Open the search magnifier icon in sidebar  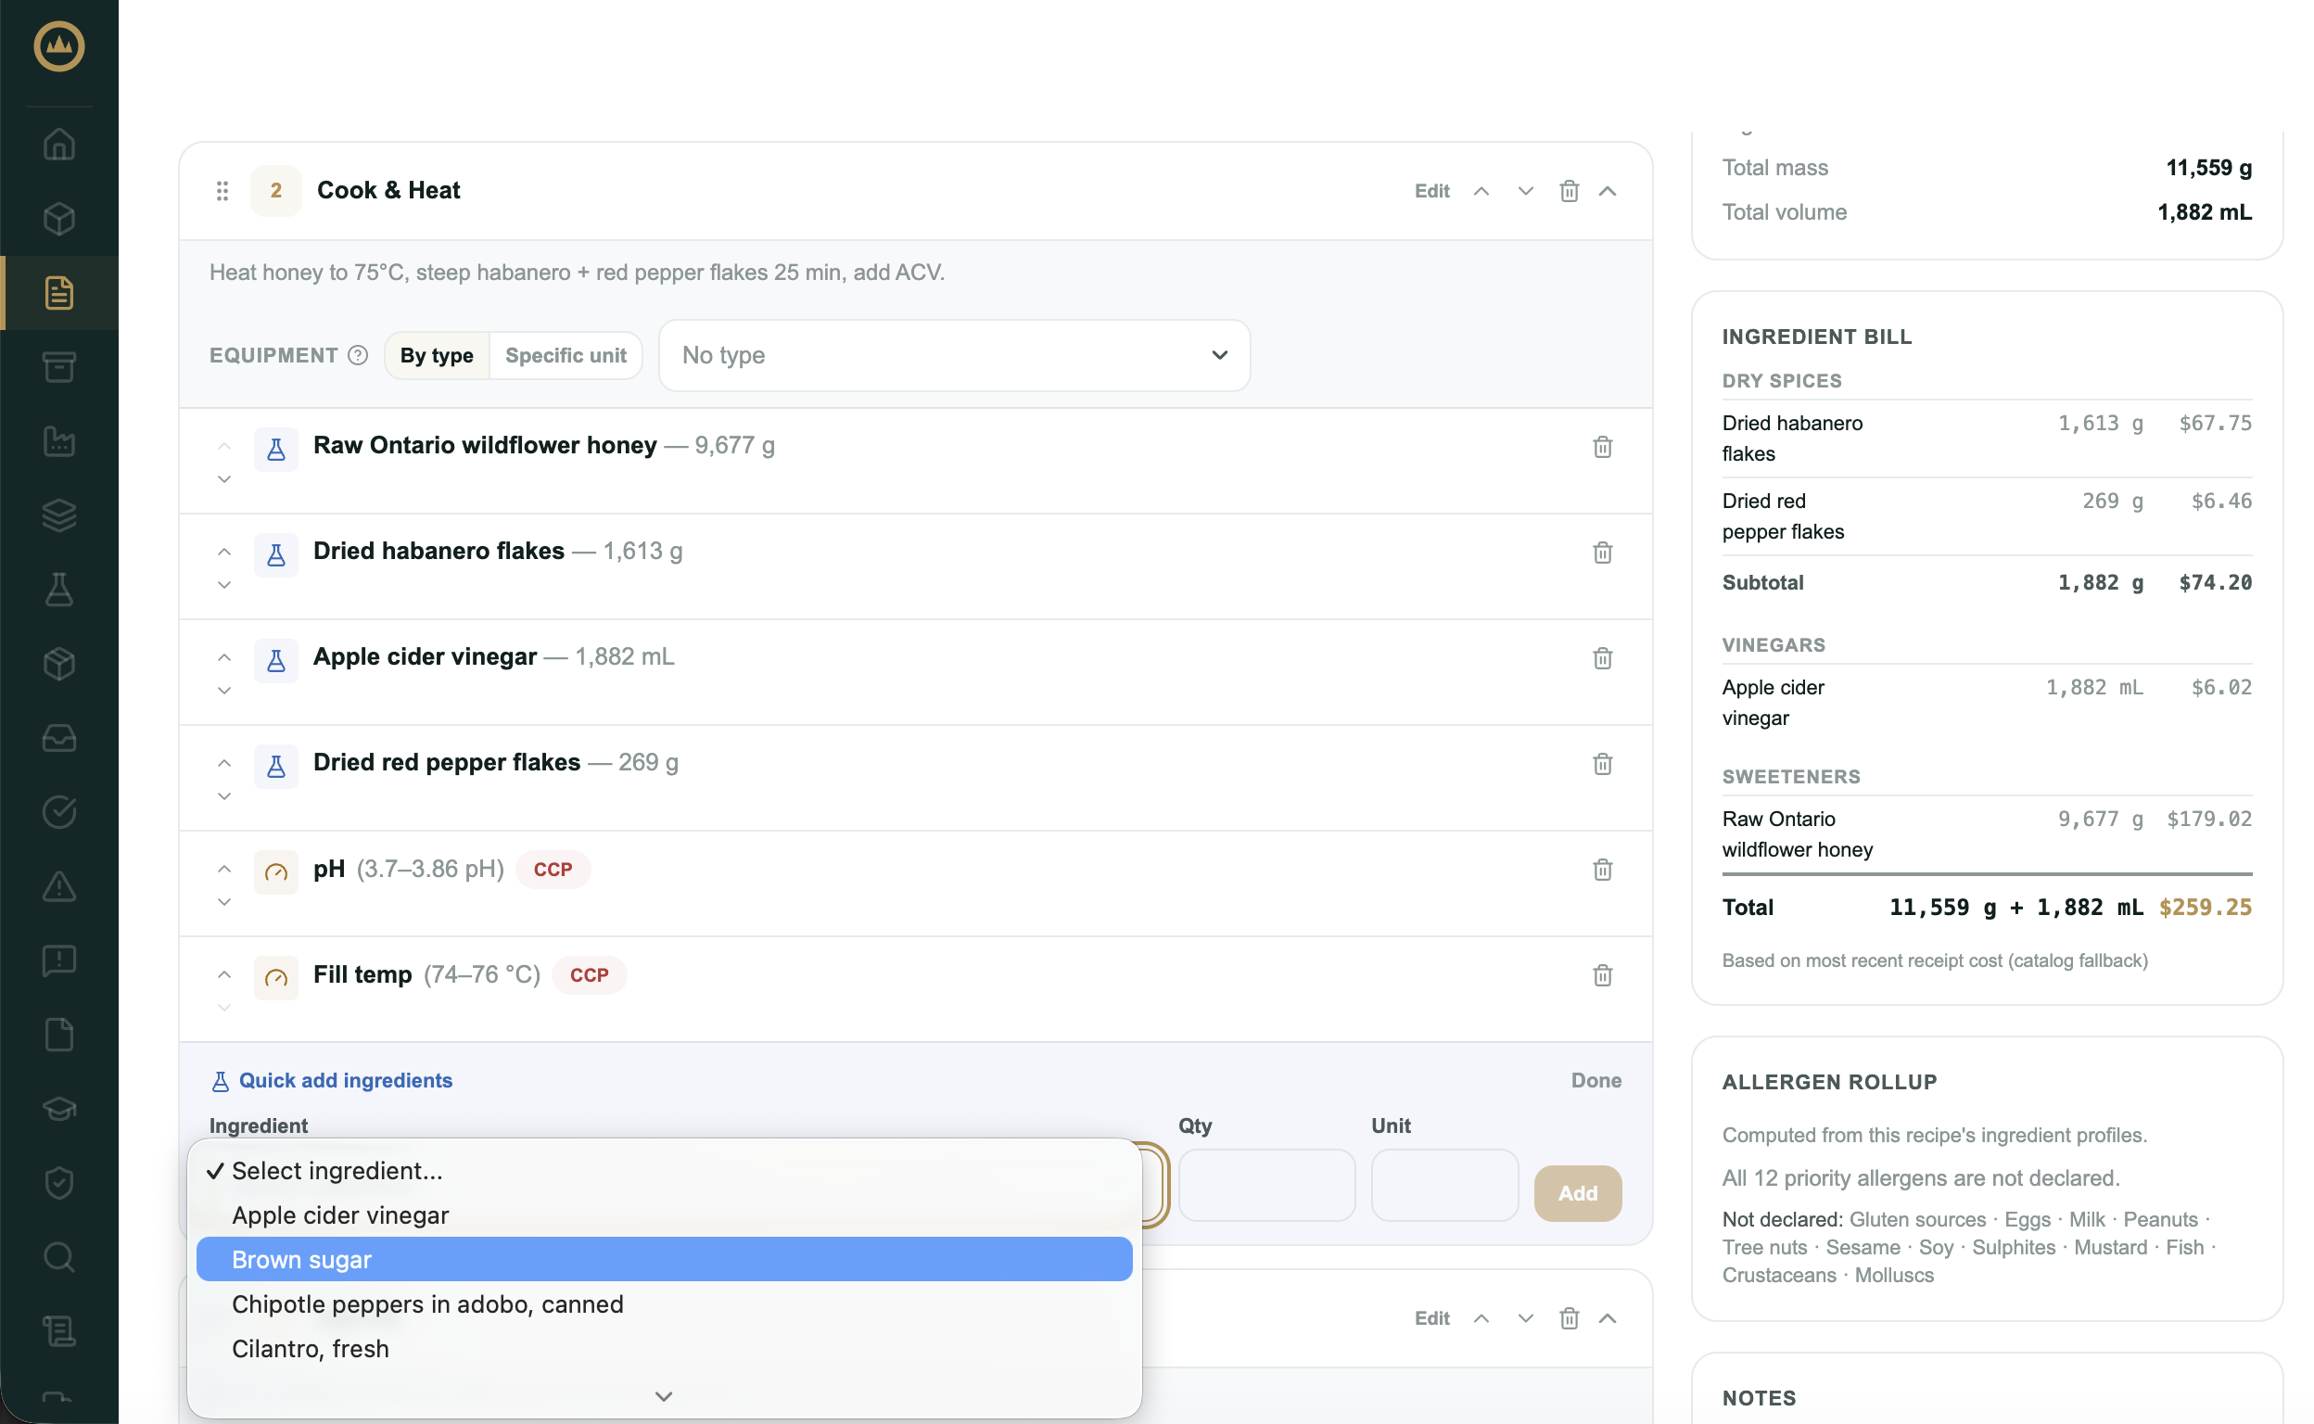[x=59, y=1257]
